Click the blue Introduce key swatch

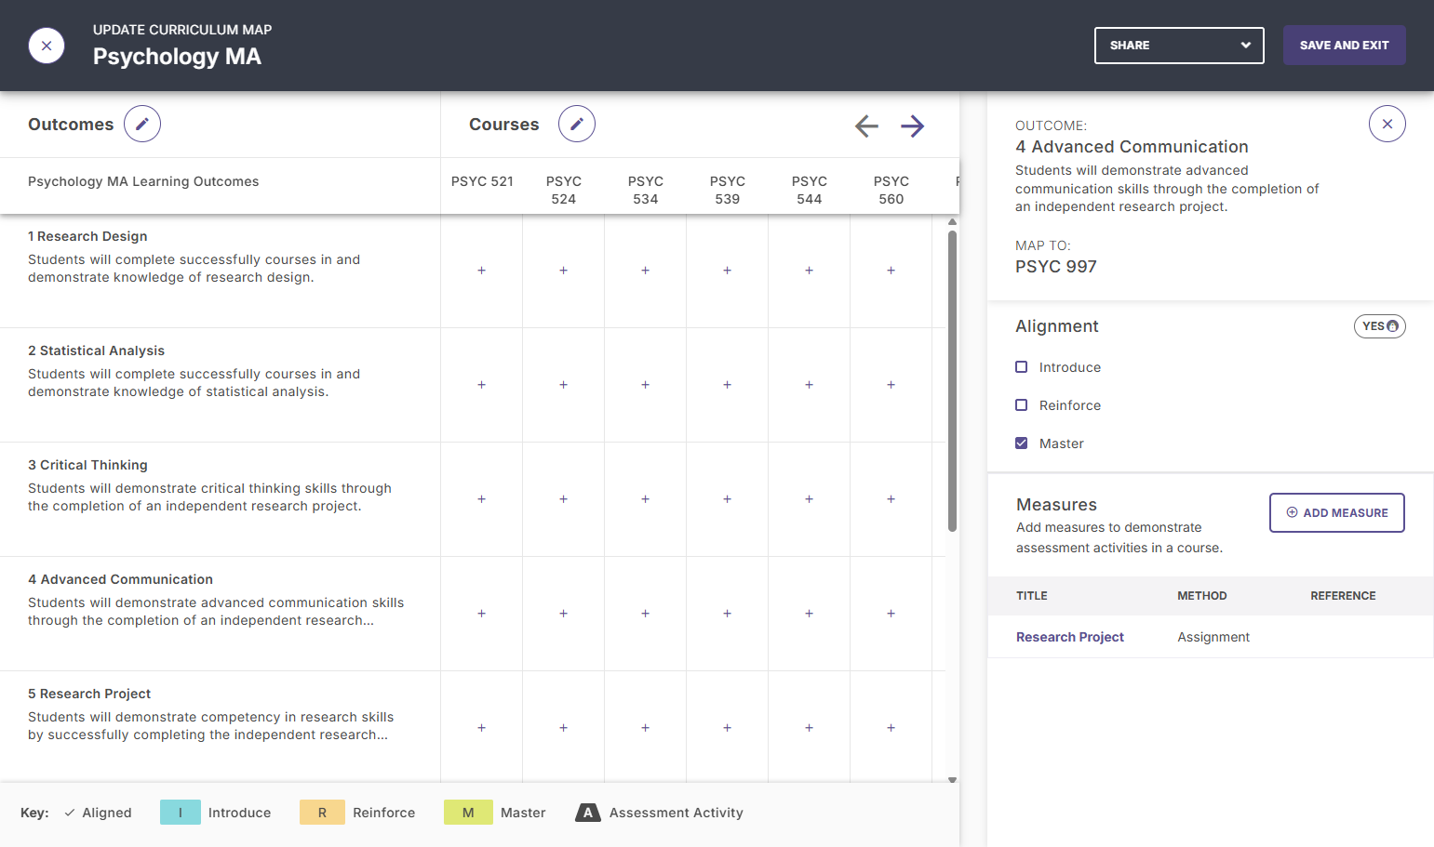[x=181, y=813]
